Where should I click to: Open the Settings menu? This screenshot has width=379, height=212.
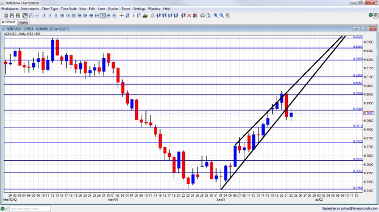(x=139, y=8)
